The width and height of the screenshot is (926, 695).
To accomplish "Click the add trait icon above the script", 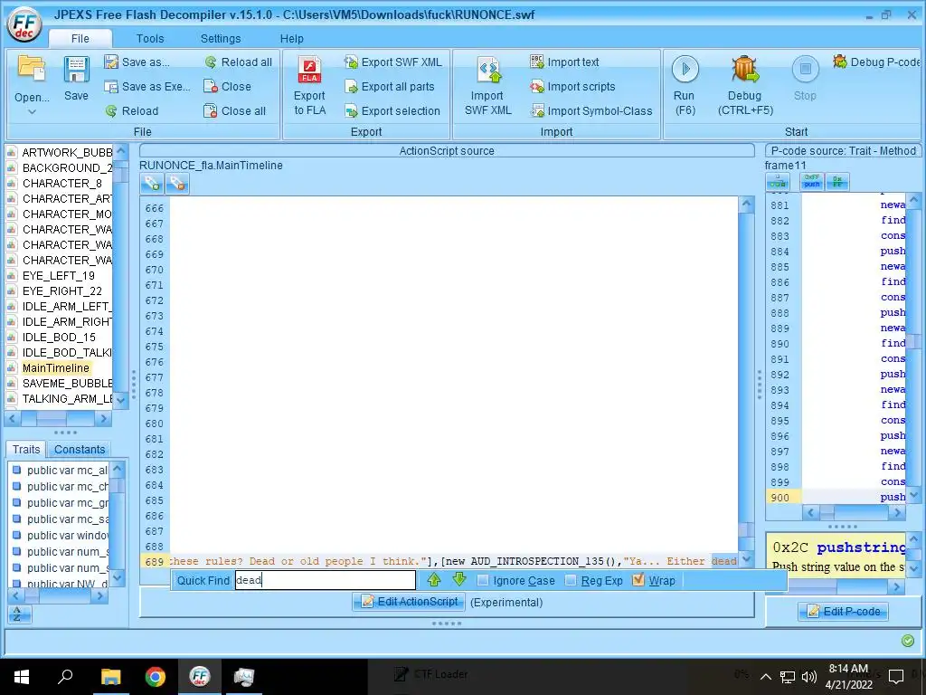I will (152, 184).
